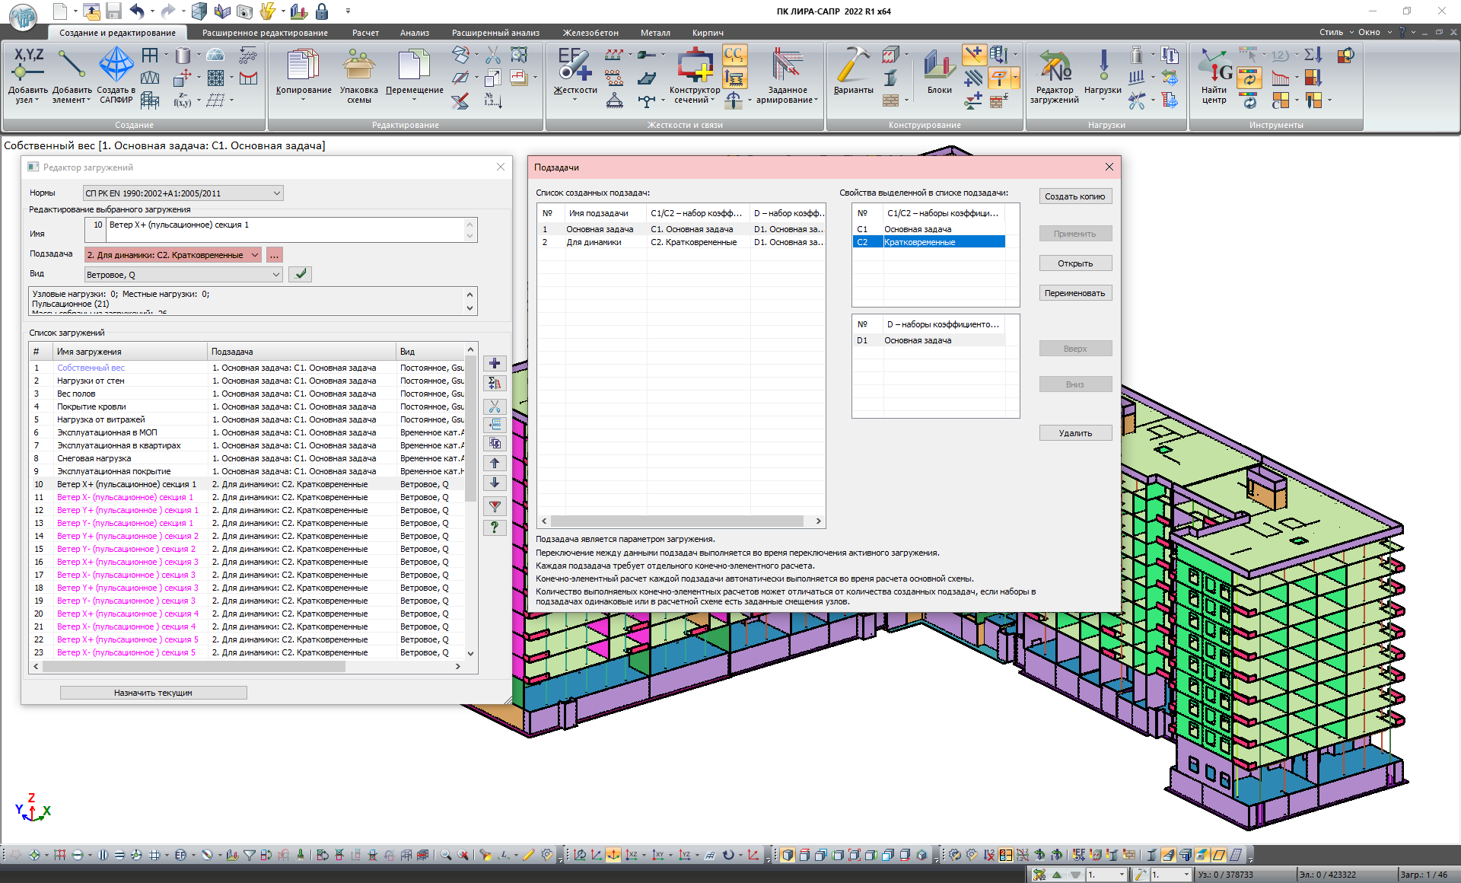Open the Расчет ribbon tab

click(x=365, y=33)
